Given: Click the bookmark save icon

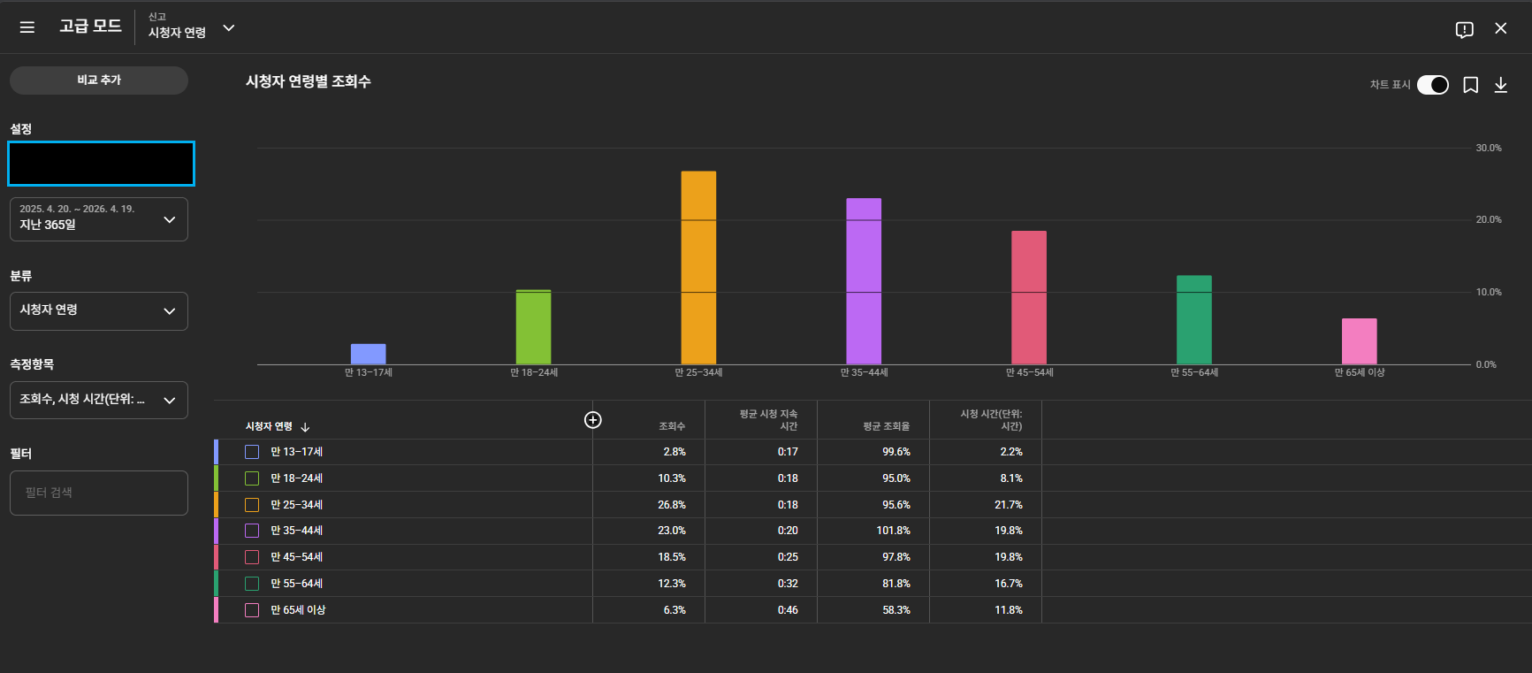Looking at the screenshot, I should coord(1470,85).
